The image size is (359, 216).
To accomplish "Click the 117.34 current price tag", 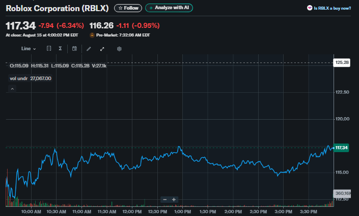I will [341, 148].
